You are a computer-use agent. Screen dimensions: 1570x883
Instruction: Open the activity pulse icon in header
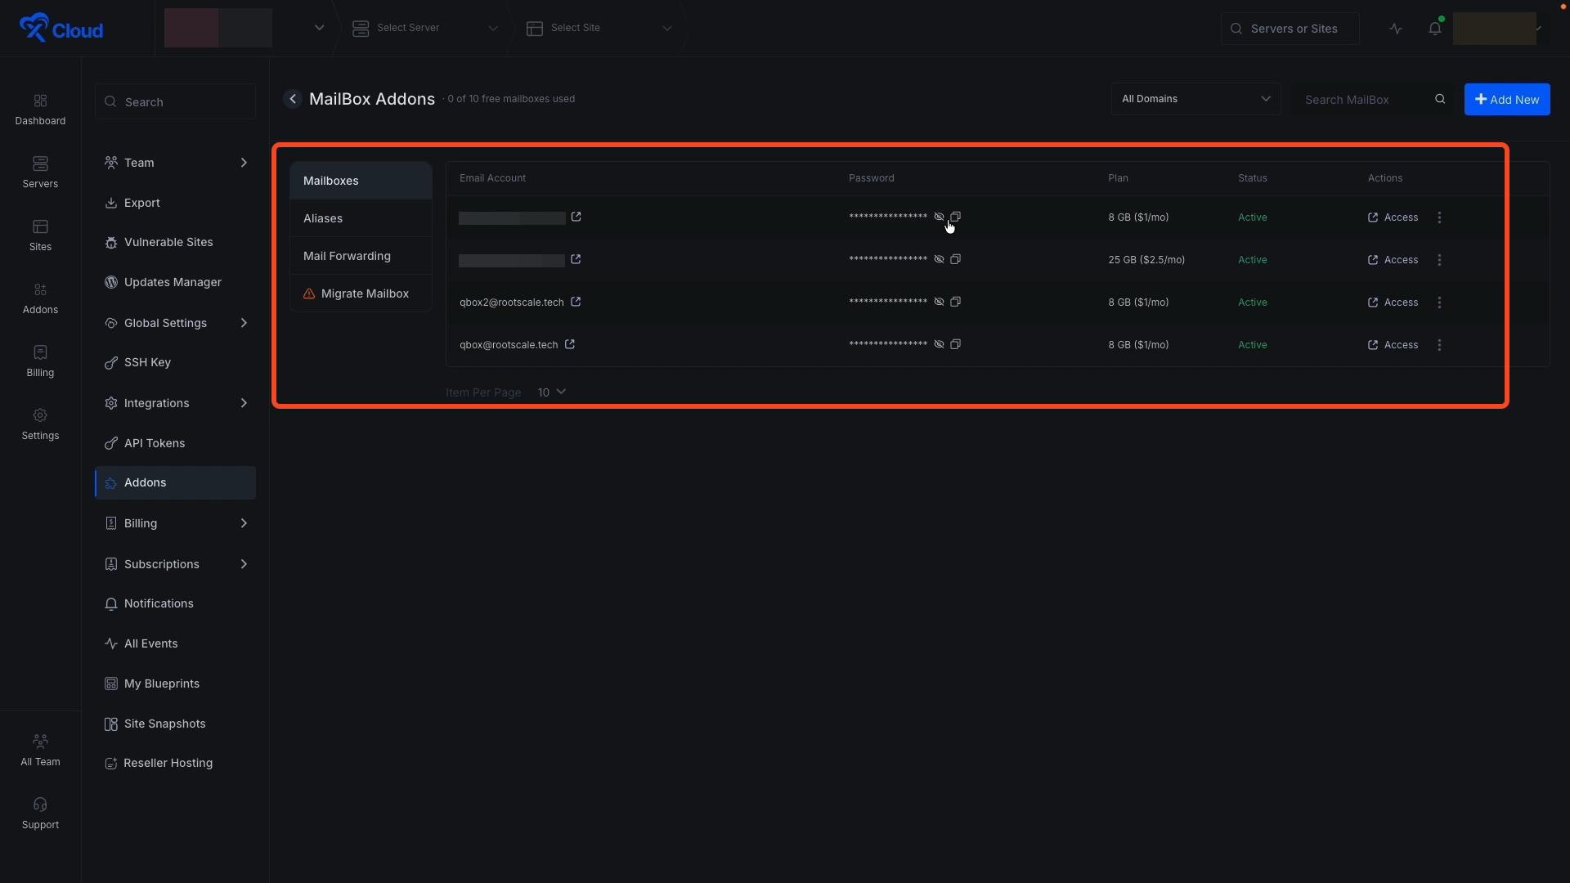pos(1396,29)
